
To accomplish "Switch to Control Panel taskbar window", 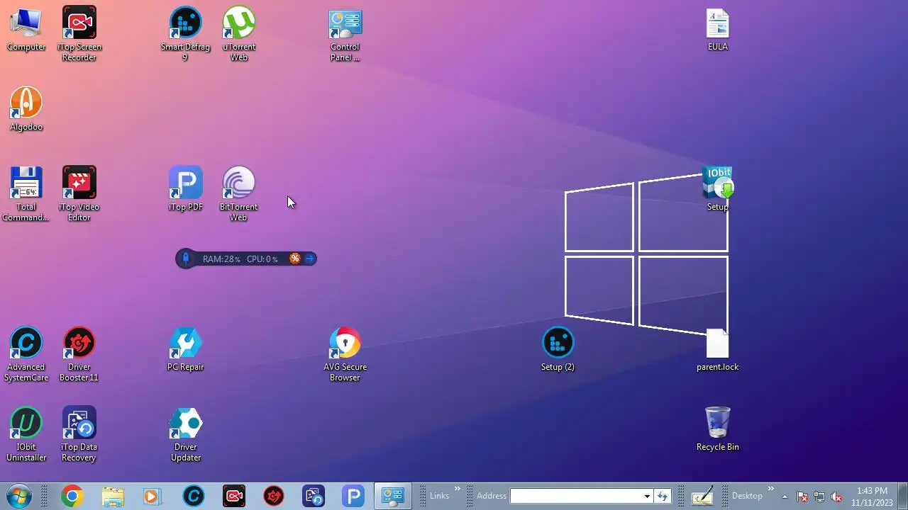I will [x=393, y=496].
